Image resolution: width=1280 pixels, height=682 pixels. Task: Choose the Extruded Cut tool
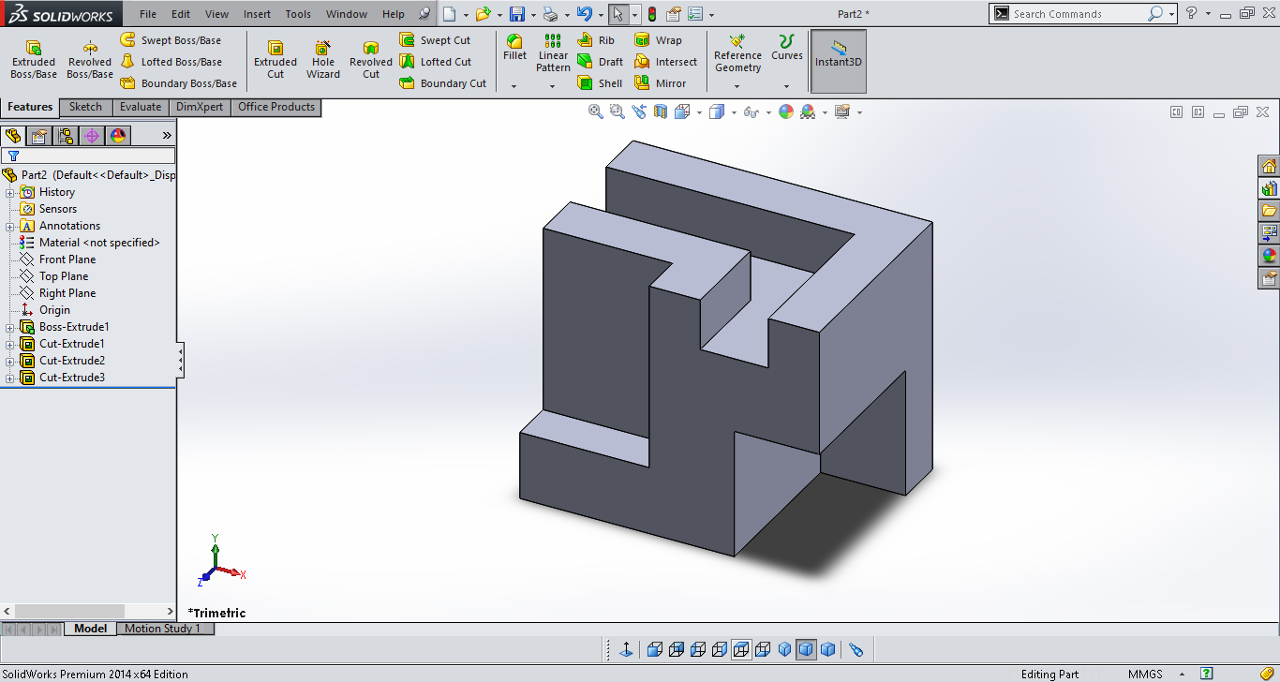click(275, 60)
